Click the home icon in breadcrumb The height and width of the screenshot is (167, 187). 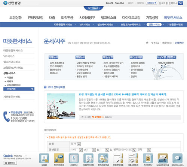click(x=147, y=43)
